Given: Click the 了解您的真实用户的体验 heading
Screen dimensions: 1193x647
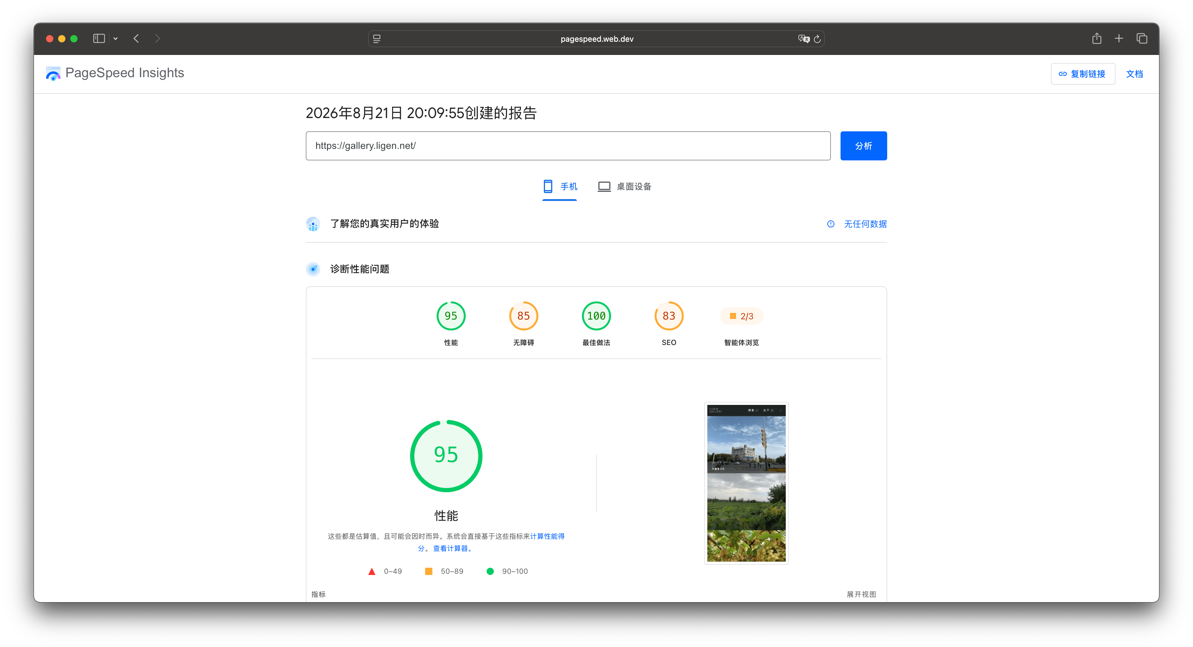Looking at the screenshot, I should coord(384,224).
